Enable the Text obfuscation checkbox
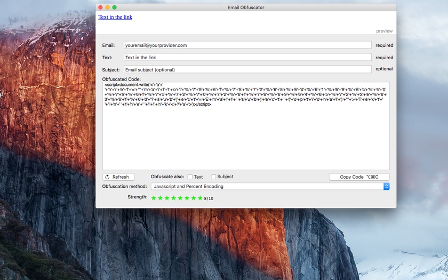 pos(190,177)
